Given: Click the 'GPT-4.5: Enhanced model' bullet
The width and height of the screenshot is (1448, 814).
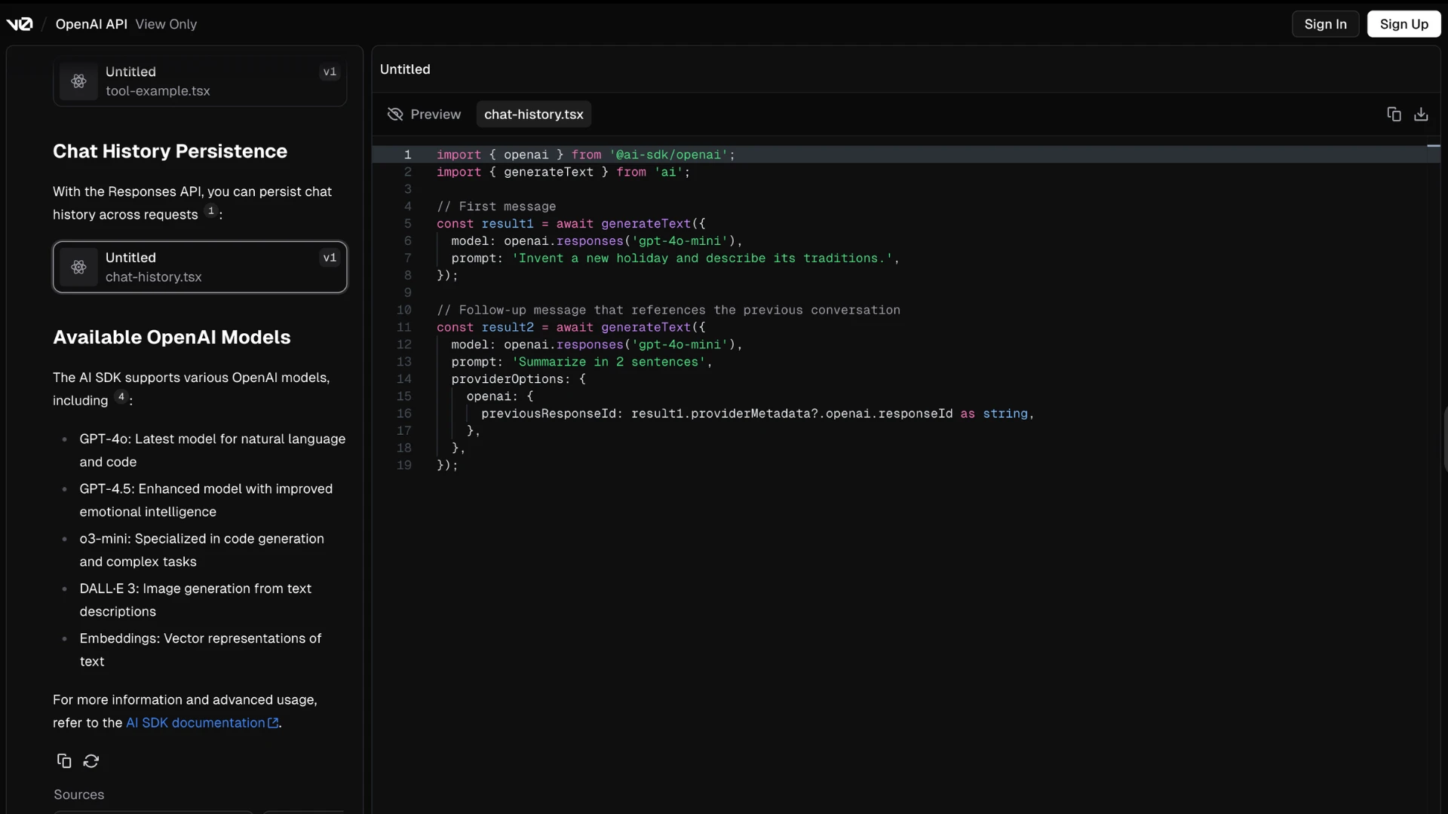Looking at the screenshot, I should [206, 500].
